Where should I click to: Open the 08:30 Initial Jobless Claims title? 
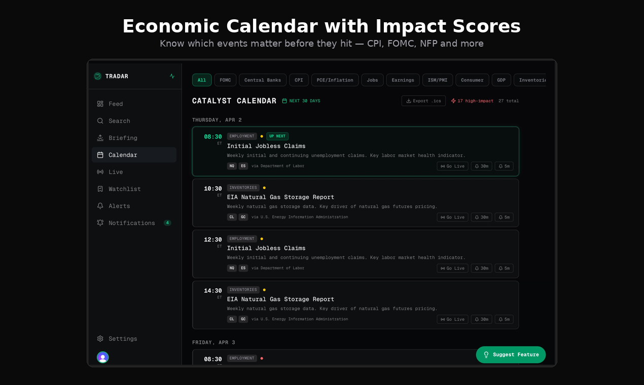point(266,146)
